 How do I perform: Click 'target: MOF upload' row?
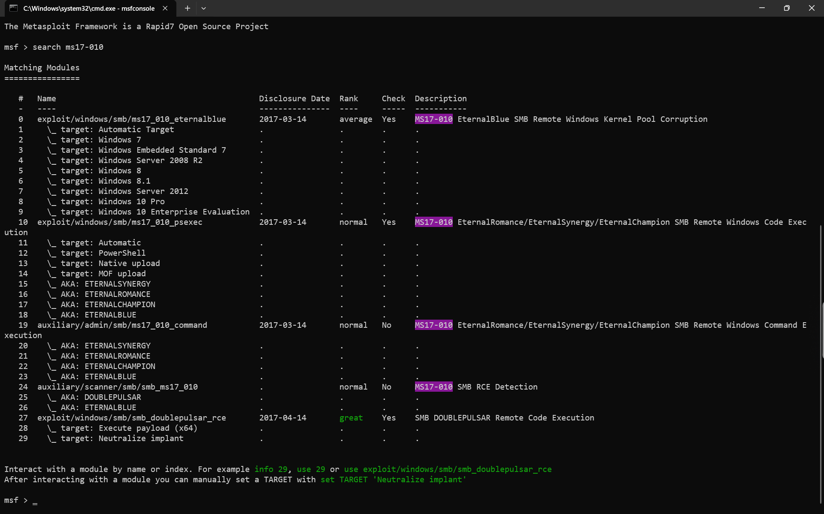tap(96, 274)
